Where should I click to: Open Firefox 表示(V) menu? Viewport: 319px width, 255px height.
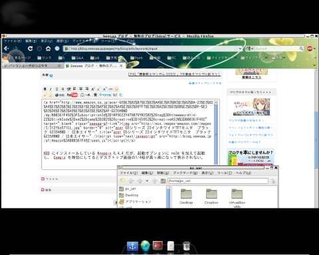[x=47, y=41]
